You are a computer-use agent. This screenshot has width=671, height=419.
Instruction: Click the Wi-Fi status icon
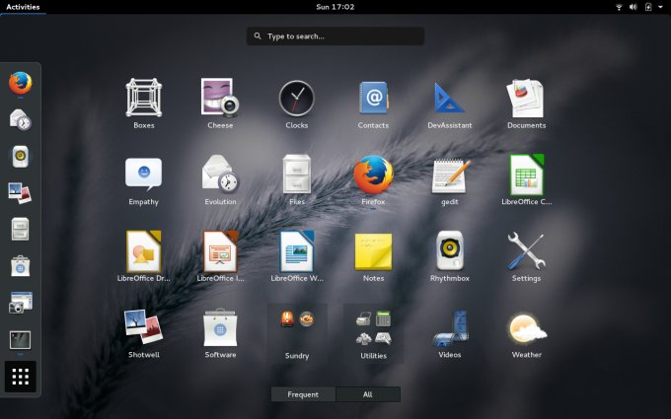[619, 7]
